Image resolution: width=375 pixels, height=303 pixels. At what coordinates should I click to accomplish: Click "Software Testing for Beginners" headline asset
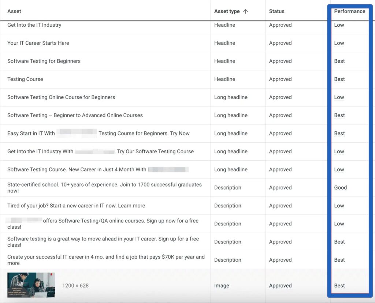(44, 61)
